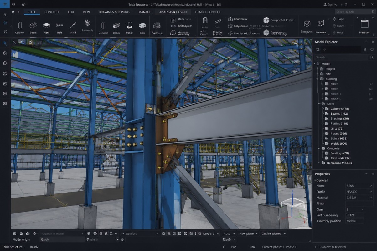Click the Sign in link
The width and height of the screenshot is (377, 251).
[333, 5]
